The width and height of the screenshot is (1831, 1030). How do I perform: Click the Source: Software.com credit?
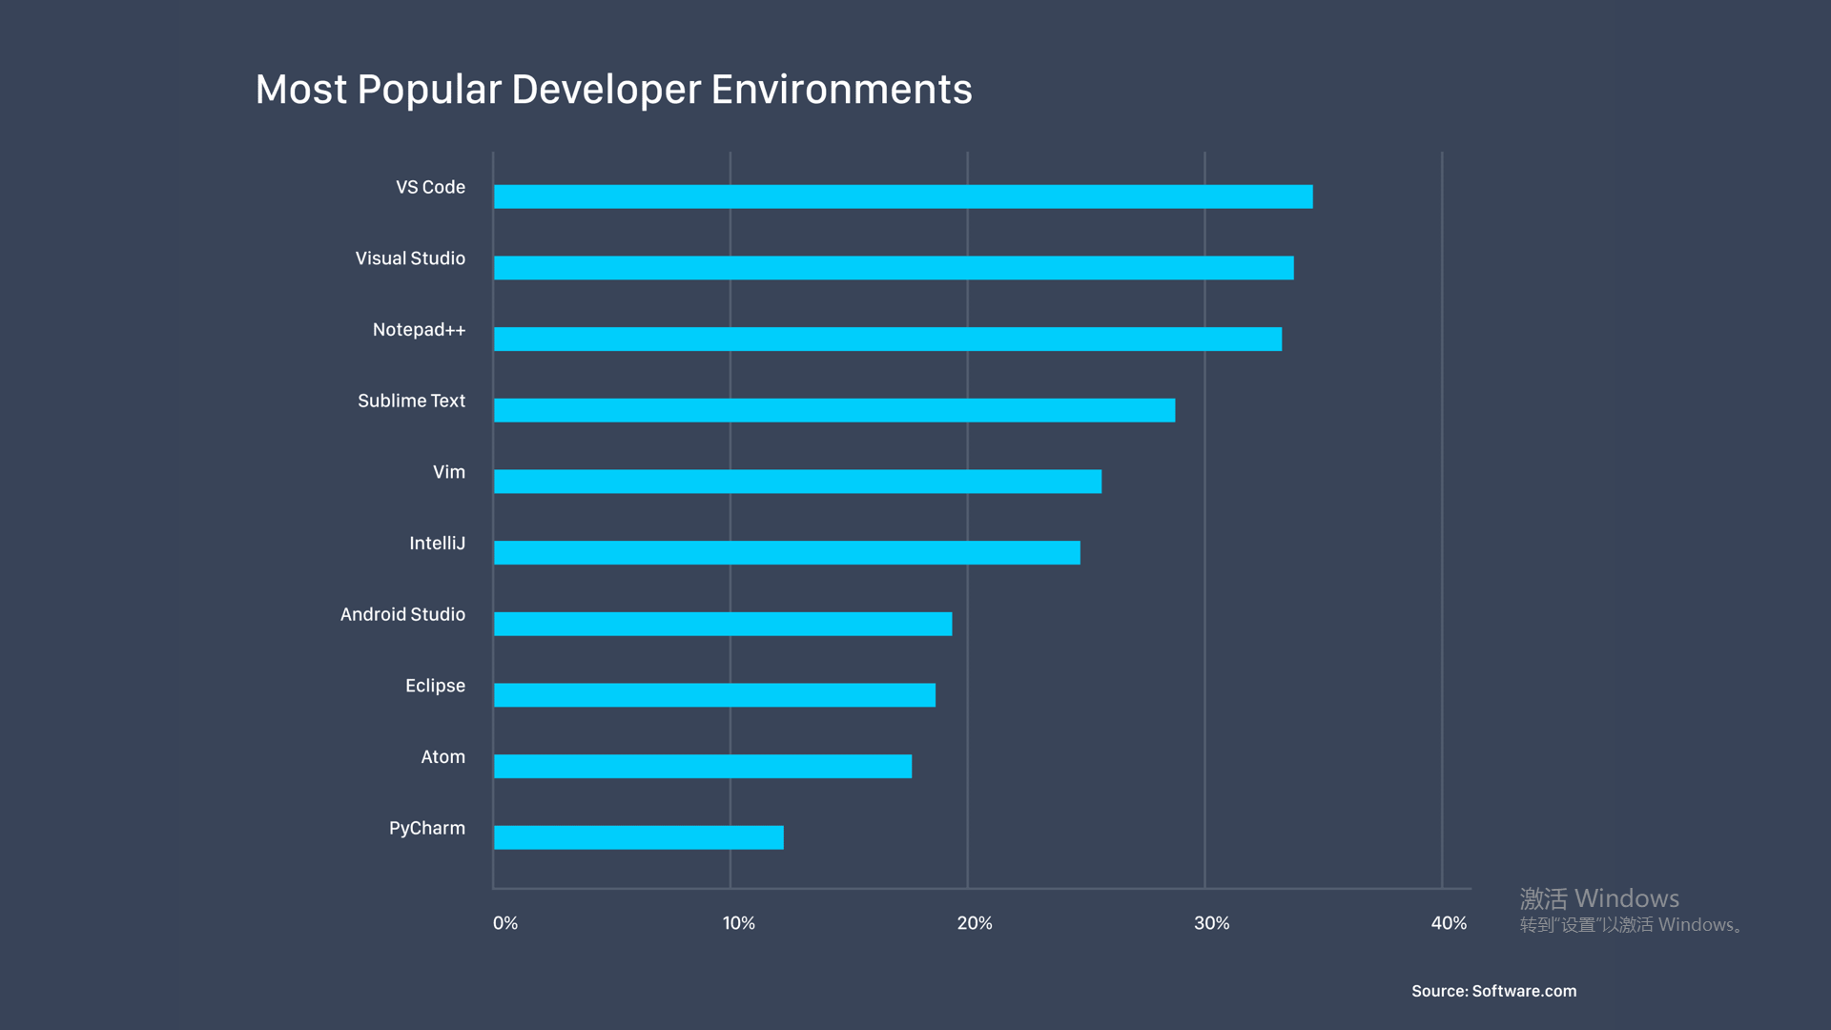pyautogui.click(x=1493, y=992)
